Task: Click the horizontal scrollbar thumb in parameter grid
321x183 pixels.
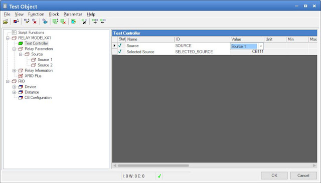Action: [x=153, y=165]
